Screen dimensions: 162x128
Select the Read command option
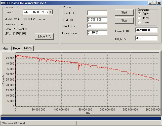tap(139, 18)
